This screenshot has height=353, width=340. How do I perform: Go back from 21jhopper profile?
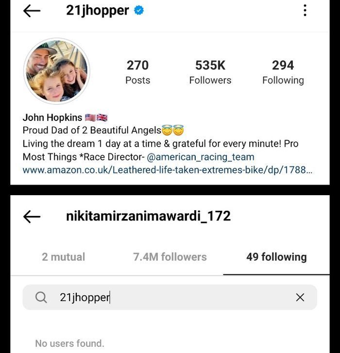[32, 11]
